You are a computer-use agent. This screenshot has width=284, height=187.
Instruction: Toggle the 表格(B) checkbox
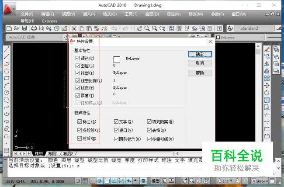pyautogui.click(x=149, y=130)
